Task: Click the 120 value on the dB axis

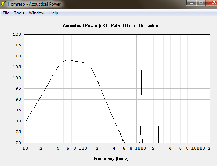Action: [17, 34]
